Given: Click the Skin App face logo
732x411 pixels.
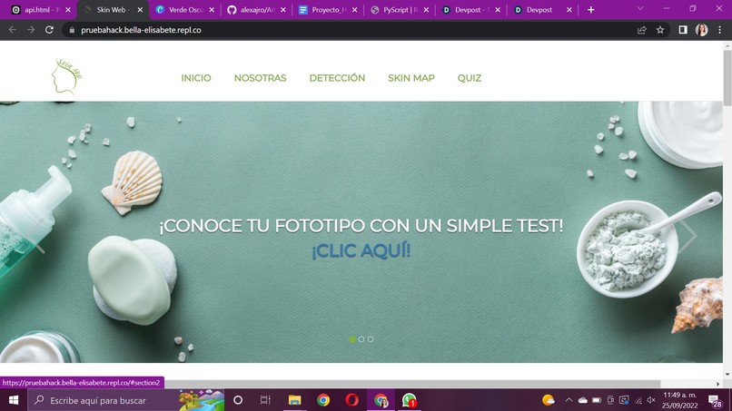Looking at the screenshot, I should point(67,77).
